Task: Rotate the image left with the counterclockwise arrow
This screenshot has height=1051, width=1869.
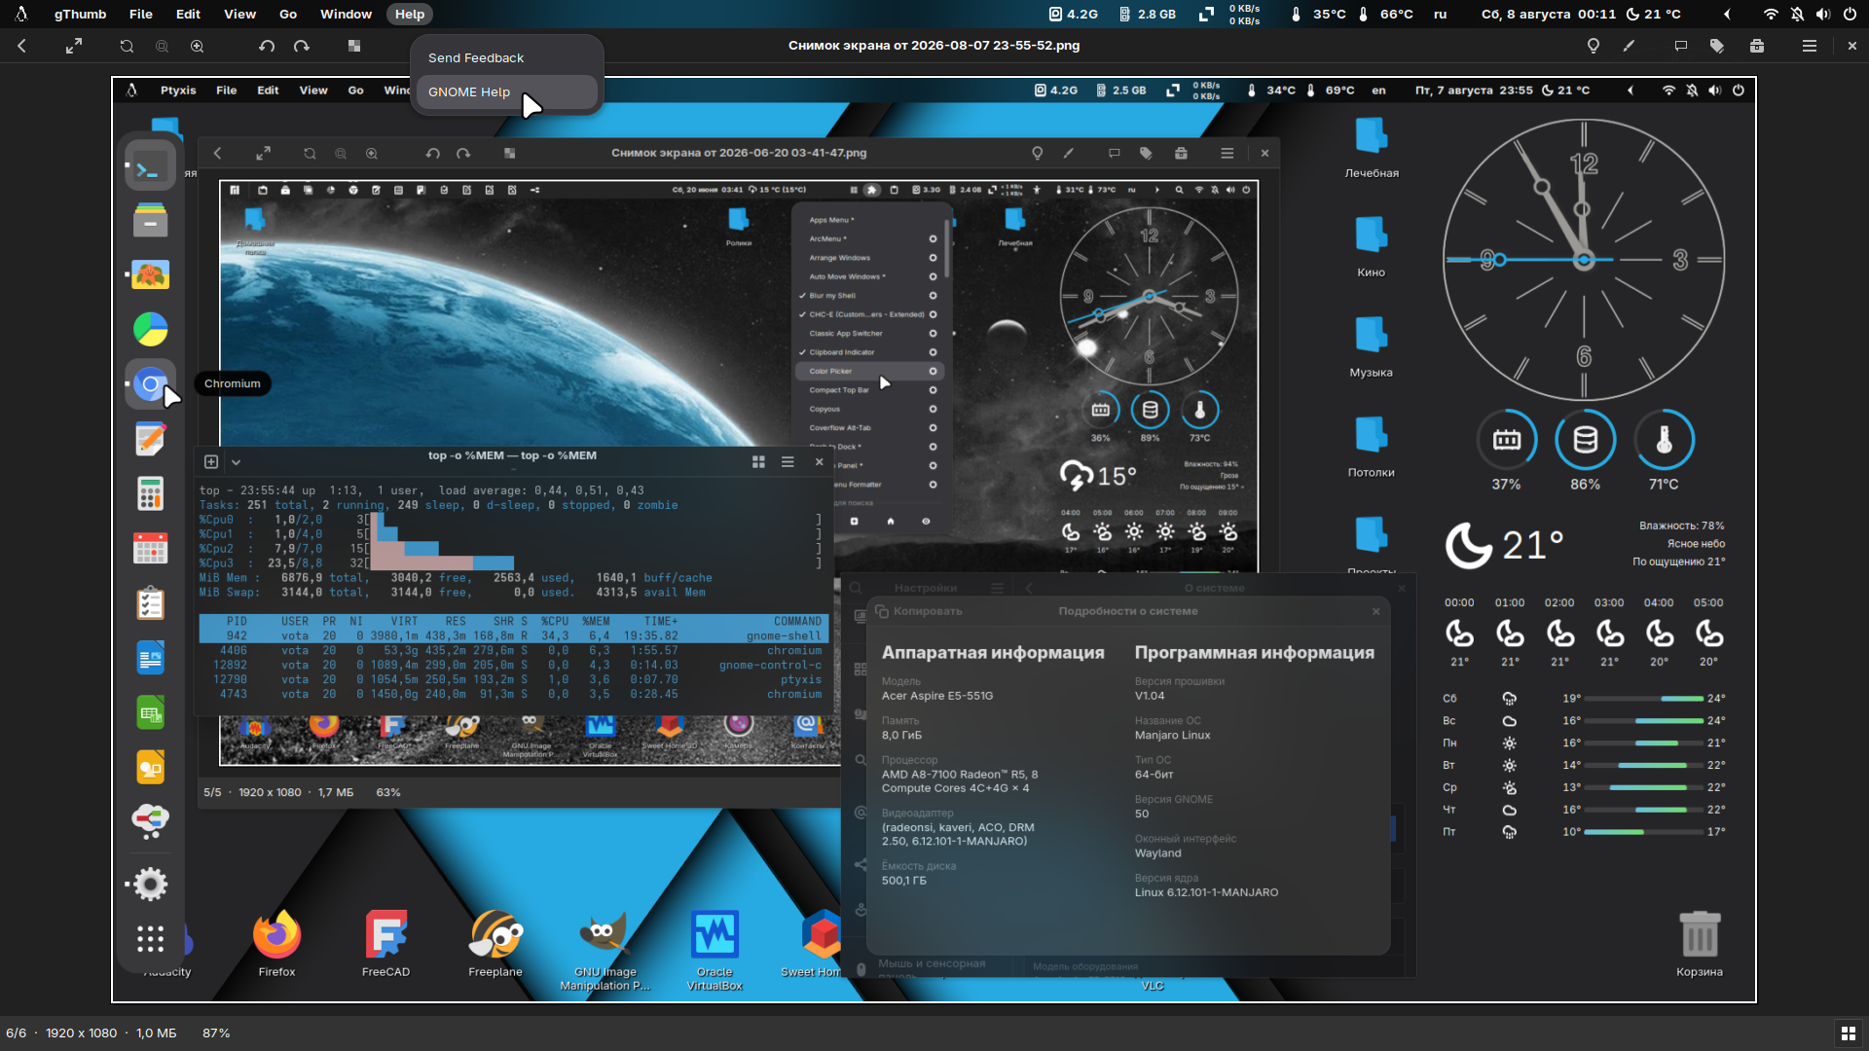Action: pyautogui.click(x=267, y=46)
